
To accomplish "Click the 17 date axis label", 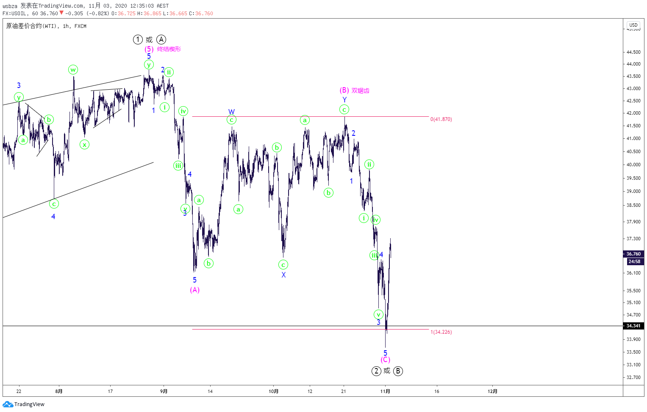I will click(110, 391).
